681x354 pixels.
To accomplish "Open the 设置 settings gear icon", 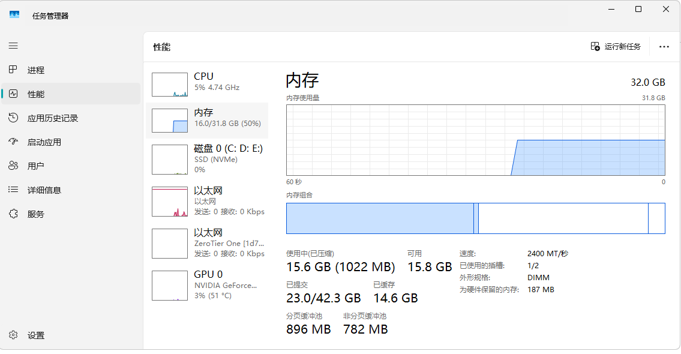I will 13,335.
